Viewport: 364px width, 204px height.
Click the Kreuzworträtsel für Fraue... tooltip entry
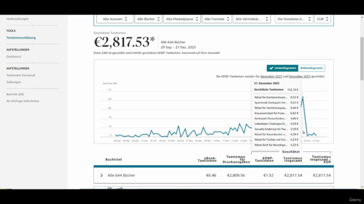[x=276, y=113]
